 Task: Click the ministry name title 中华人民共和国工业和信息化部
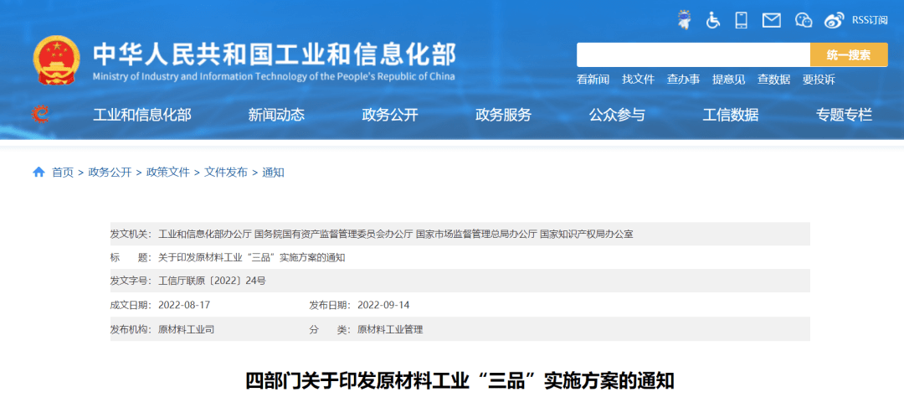(x=275, y=54)
